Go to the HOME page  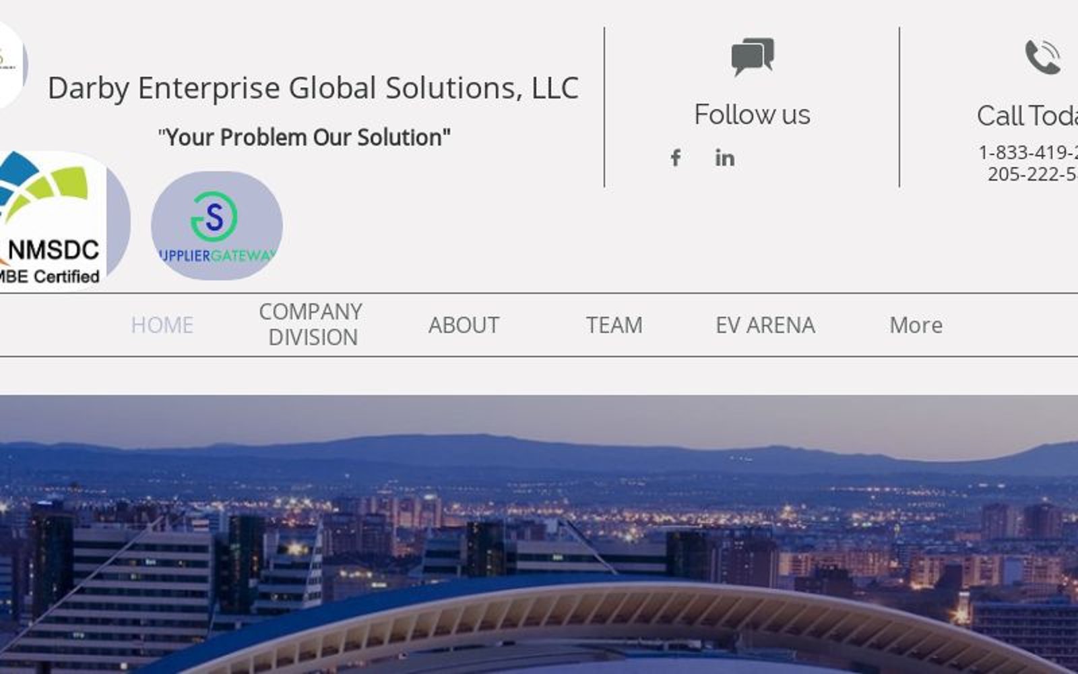pos(162,326)
